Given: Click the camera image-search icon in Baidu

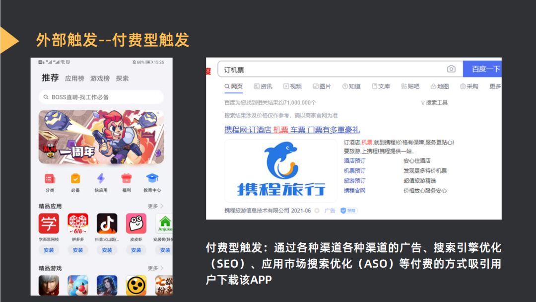Looking at the screenshot, I should click(x=451, y=69).
